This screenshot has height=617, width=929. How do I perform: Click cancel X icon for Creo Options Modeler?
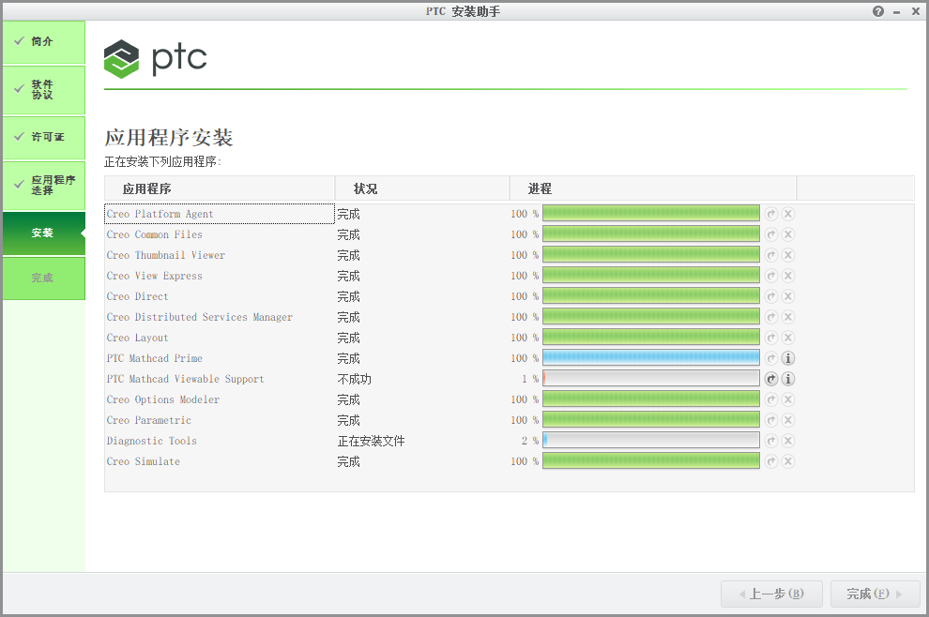788,399
